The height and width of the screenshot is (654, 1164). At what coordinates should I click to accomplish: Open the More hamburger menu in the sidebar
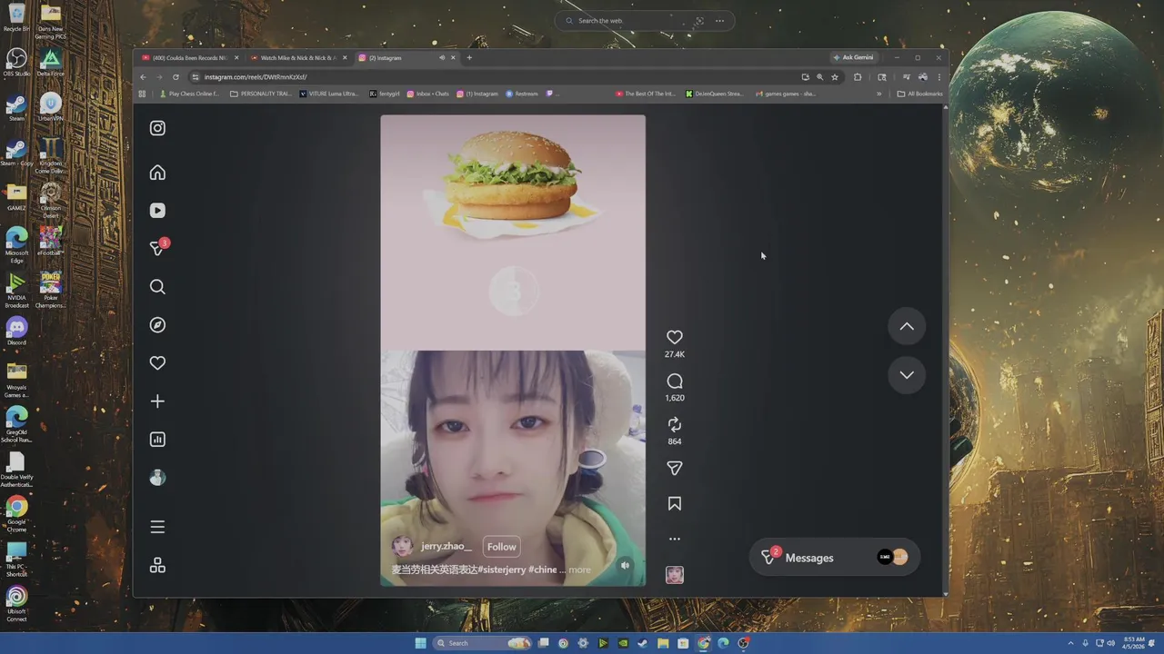[x=157, y=527]
